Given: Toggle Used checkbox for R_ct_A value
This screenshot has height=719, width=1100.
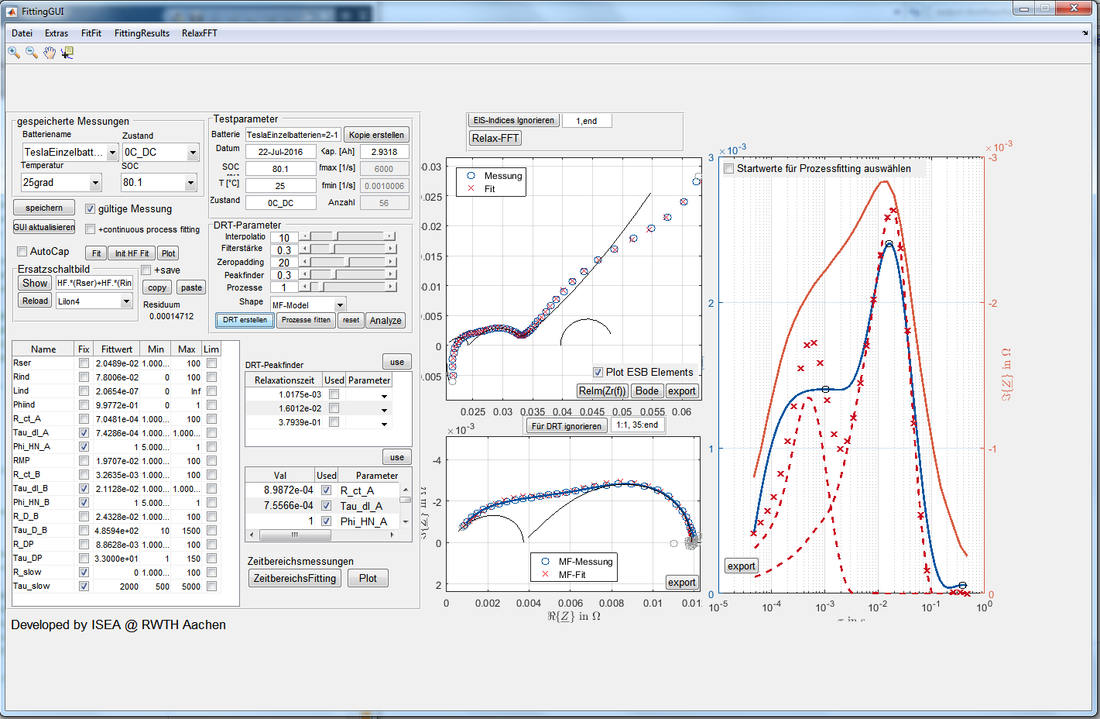Looking at the screenshot, I should 327,490.
